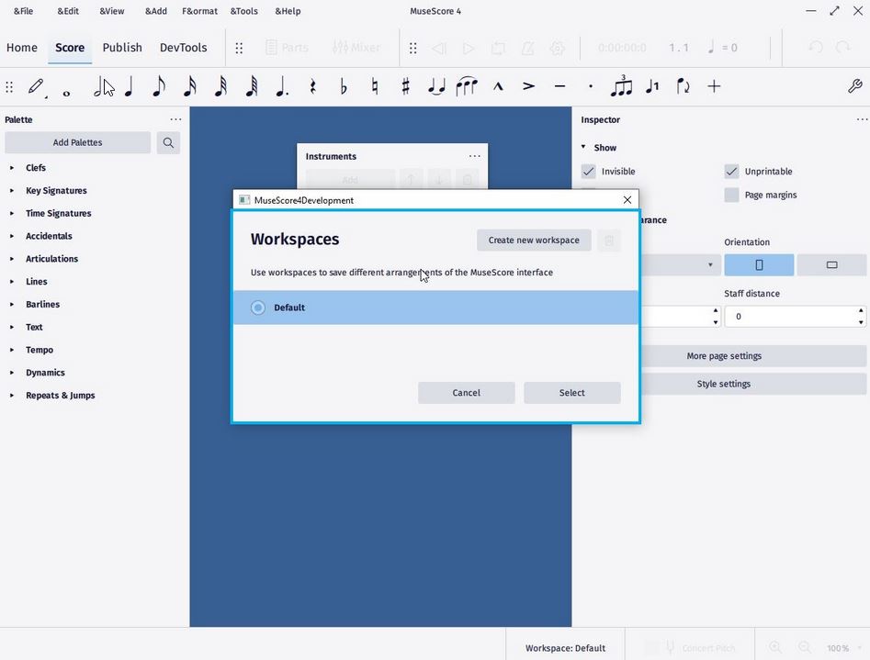This screenshot has width=870, height=660.
Task: Apply a flat accidental from the toolbar
Action: [x=343, y=86]
